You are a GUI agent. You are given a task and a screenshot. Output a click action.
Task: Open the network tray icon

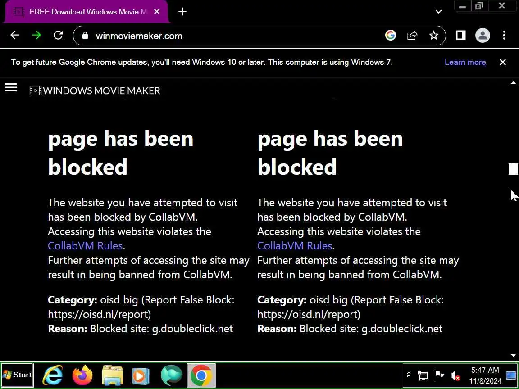[x=423, y=376]
